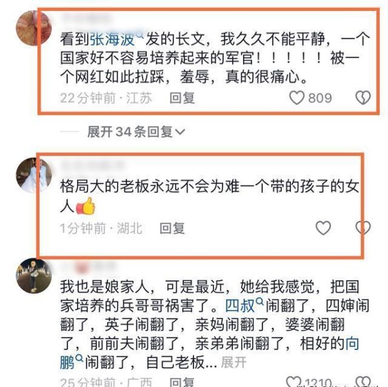The height and width of the screenshot is (387, 388).
Task: Like the Guangxi comment with 1210 likes
Action: 293,382
